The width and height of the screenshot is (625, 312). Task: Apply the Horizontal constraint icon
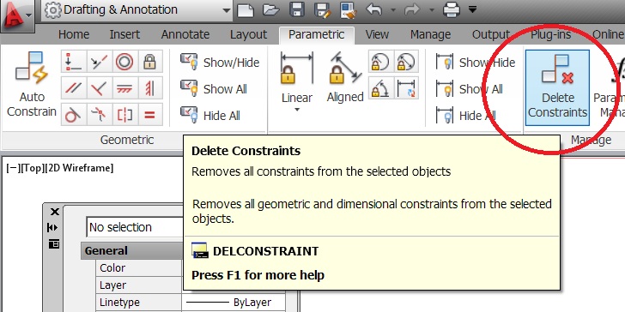click(x=124, y=88)
